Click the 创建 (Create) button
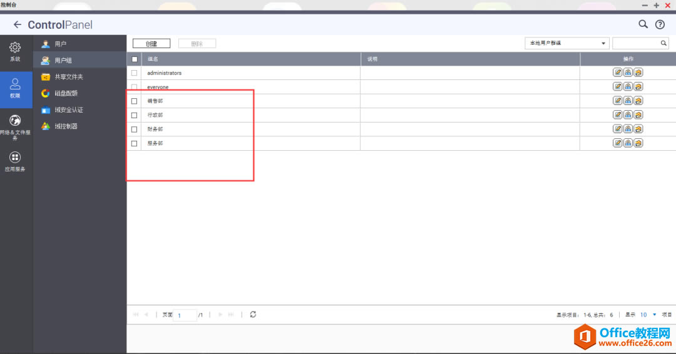Screen dimensions: 676x354 [151, 44]
